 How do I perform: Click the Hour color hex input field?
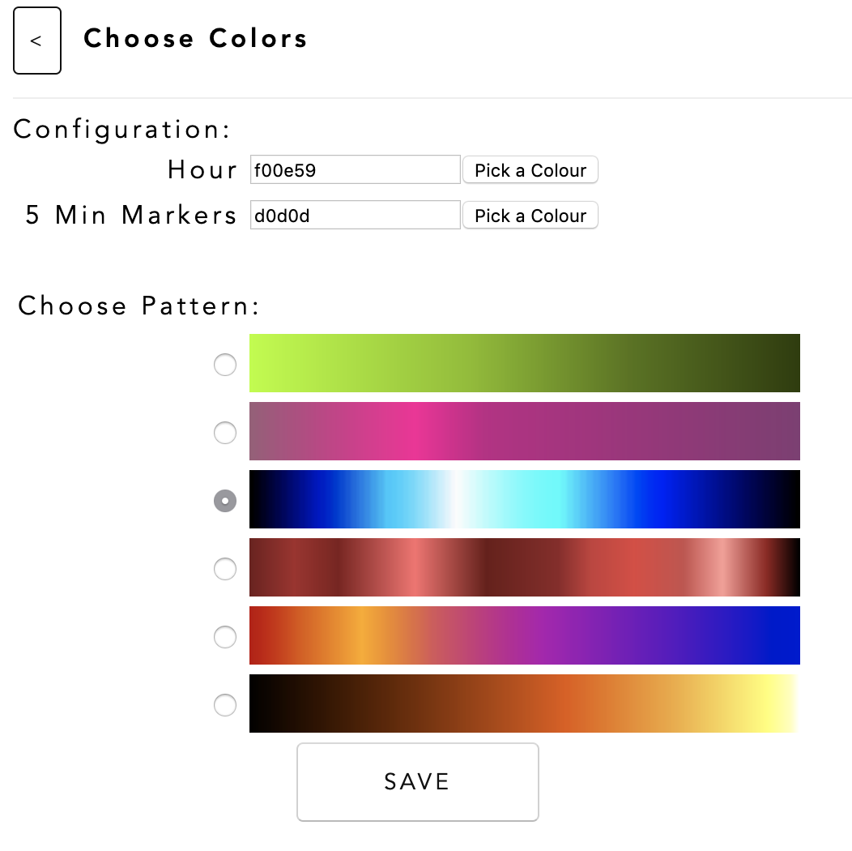355,170
